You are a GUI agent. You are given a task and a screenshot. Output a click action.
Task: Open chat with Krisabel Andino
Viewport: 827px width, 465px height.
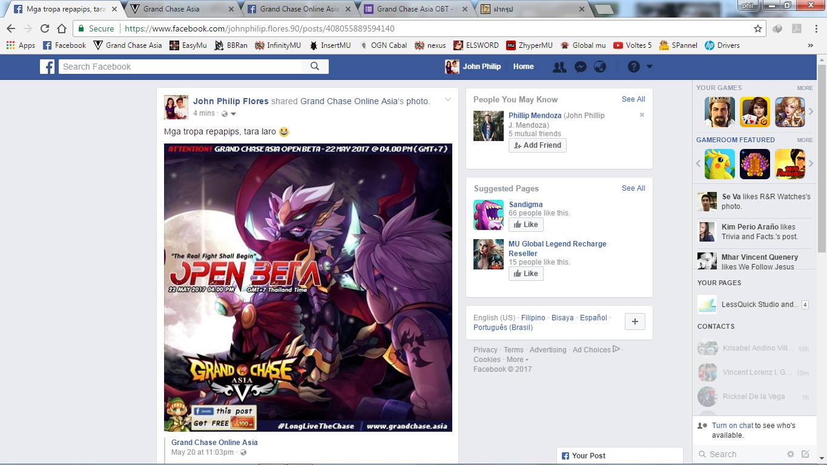tap(753, 348)
